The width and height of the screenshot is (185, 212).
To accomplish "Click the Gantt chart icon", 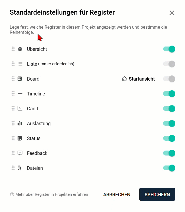I will 20,108.
